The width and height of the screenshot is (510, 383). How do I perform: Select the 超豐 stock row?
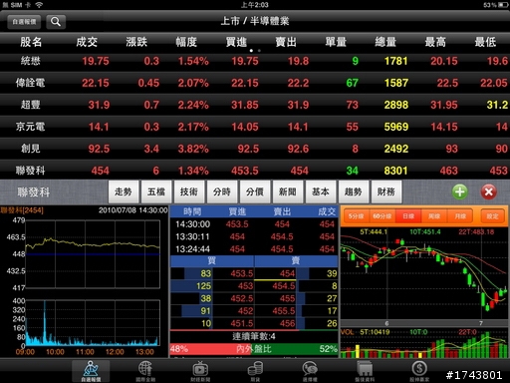pos(255,105)
